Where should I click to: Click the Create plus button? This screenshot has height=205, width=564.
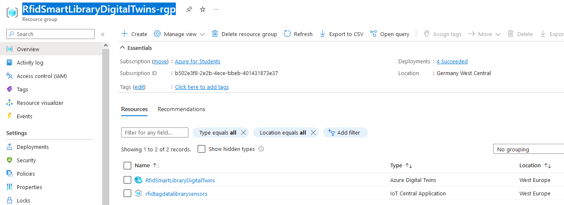[x=134, y=34]
